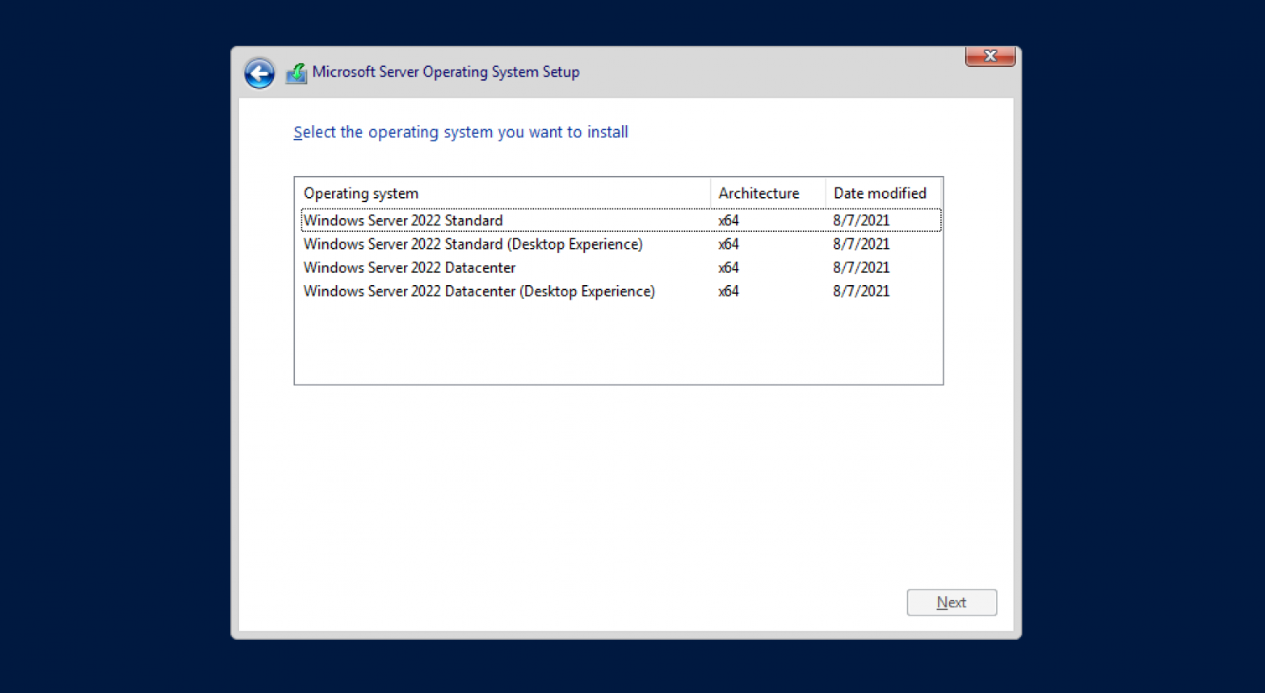Sort by Date modified column header
Viewport: 1265px width, 693px height.
[x=883, y=193]
